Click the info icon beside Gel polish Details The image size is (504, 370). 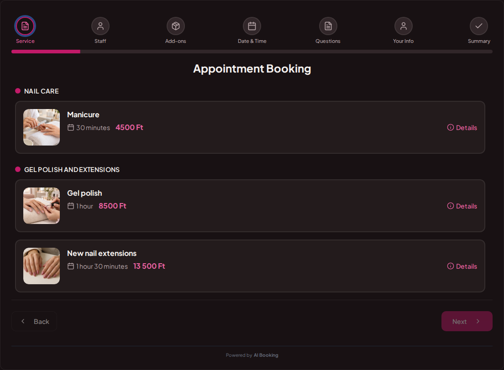tap(450, 206)
